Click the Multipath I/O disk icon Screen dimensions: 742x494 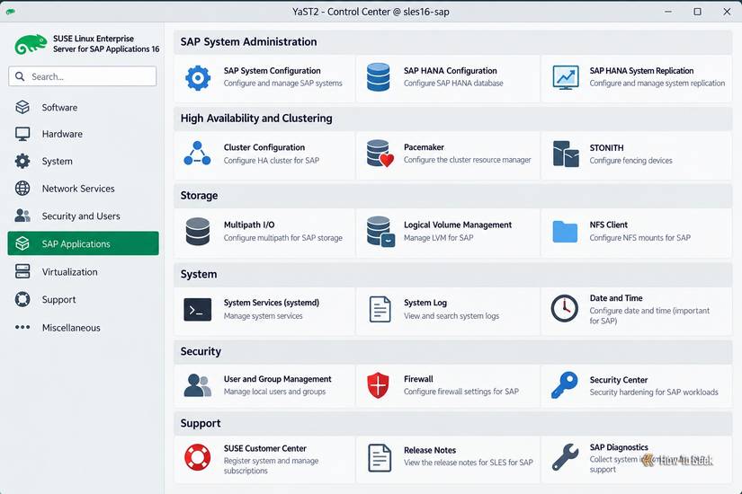(198, 231)
